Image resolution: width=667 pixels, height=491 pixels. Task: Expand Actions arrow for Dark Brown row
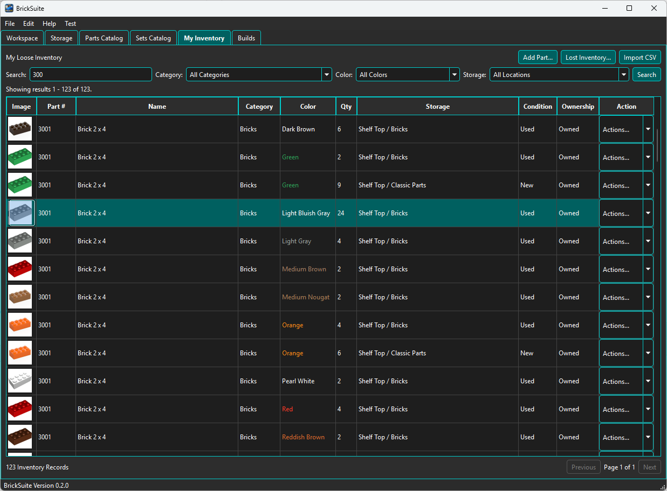click(x=648, y=129)
